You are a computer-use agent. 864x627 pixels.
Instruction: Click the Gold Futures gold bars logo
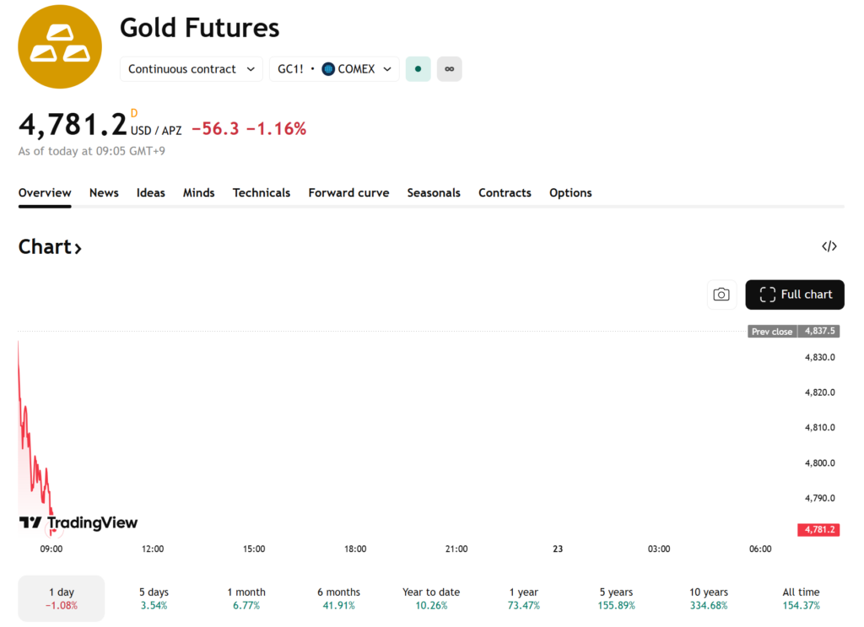point(60,46)
